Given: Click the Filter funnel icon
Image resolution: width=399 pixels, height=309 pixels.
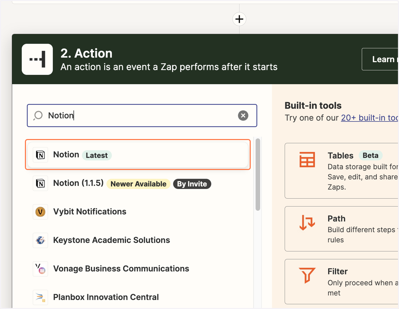Looking at the screenshot, I should [x=307, y=275].
